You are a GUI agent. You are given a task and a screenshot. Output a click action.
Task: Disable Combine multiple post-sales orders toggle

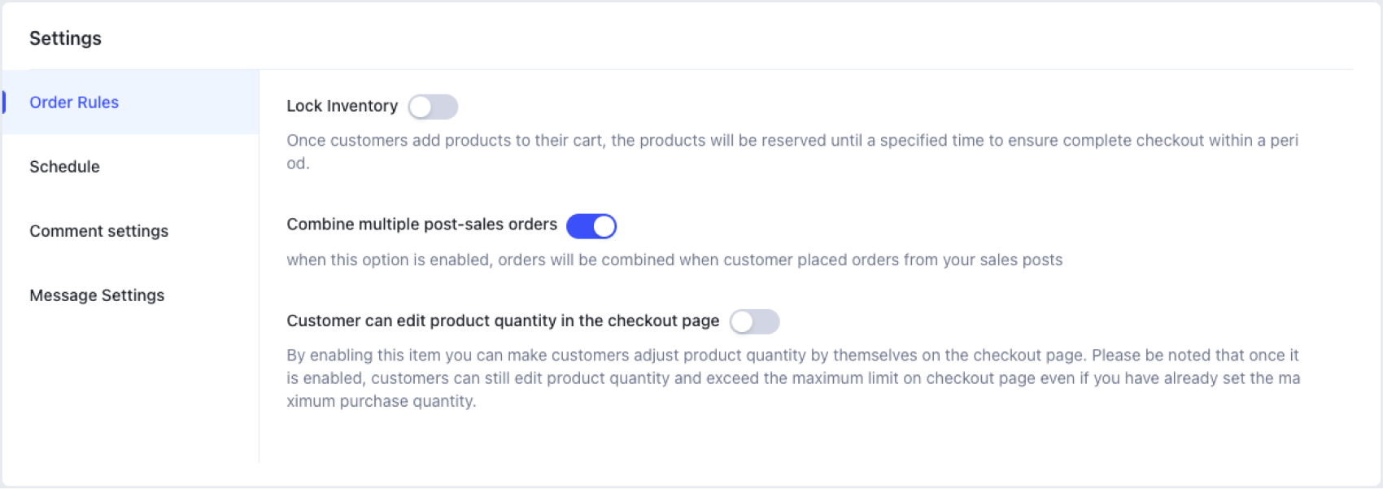(591, 226)
